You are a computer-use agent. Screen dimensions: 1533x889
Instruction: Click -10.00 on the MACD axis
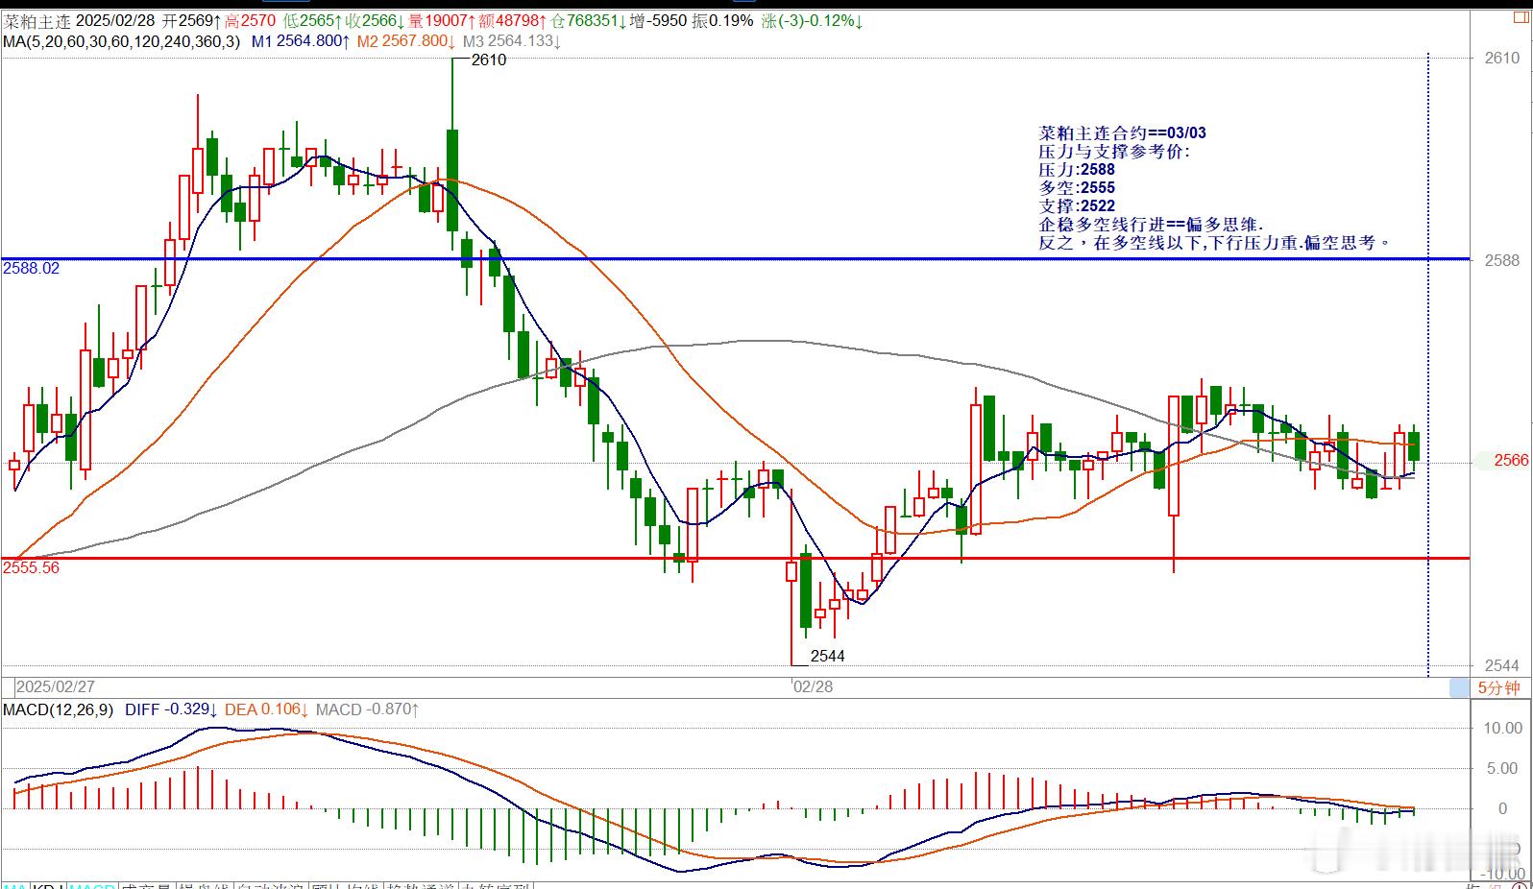click(x=1500, y=873)
